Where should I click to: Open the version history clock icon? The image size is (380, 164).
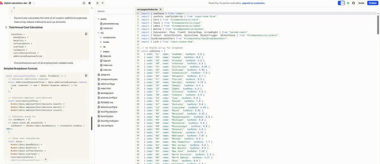tap(84, 3)
